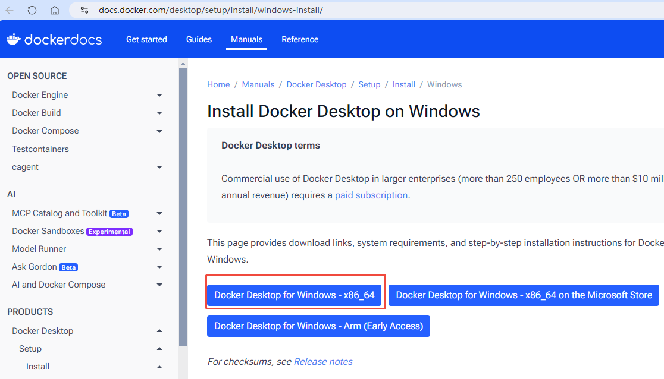Screen dimensions: 664x379
Task: Expand the Model Runner arrow
Action: (159, 249)
